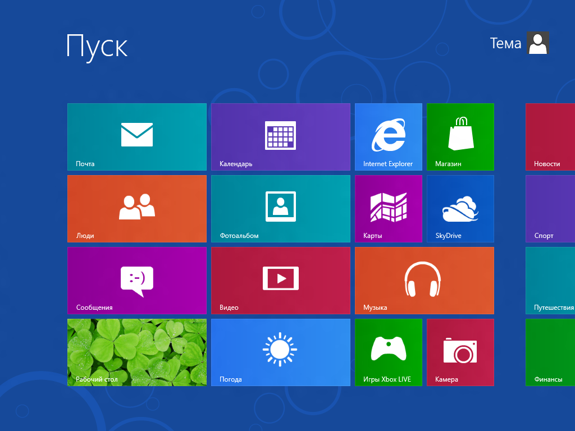Open the Сообщения messaging tile
This screenshot has width=575, height=431.
(x=137, y=280)
